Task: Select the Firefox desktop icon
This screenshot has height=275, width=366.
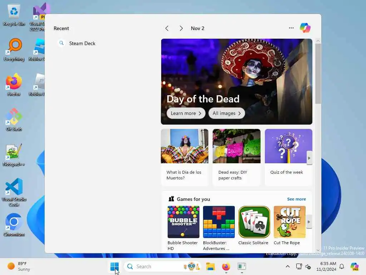Action: (x=14, y=85)
